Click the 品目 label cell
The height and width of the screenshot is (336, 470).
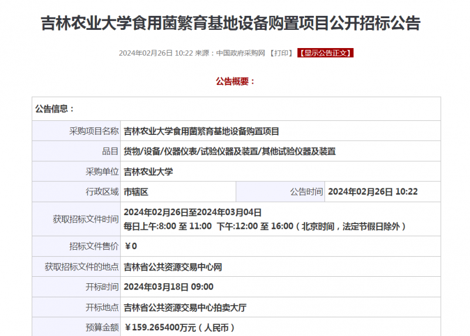pyautogui.click(x=76, y=151)
